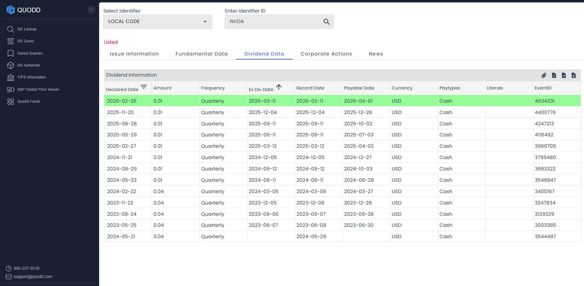584x286 pixels.
Task: Open Quodd Funds via its grid icon
Action: 10,101
